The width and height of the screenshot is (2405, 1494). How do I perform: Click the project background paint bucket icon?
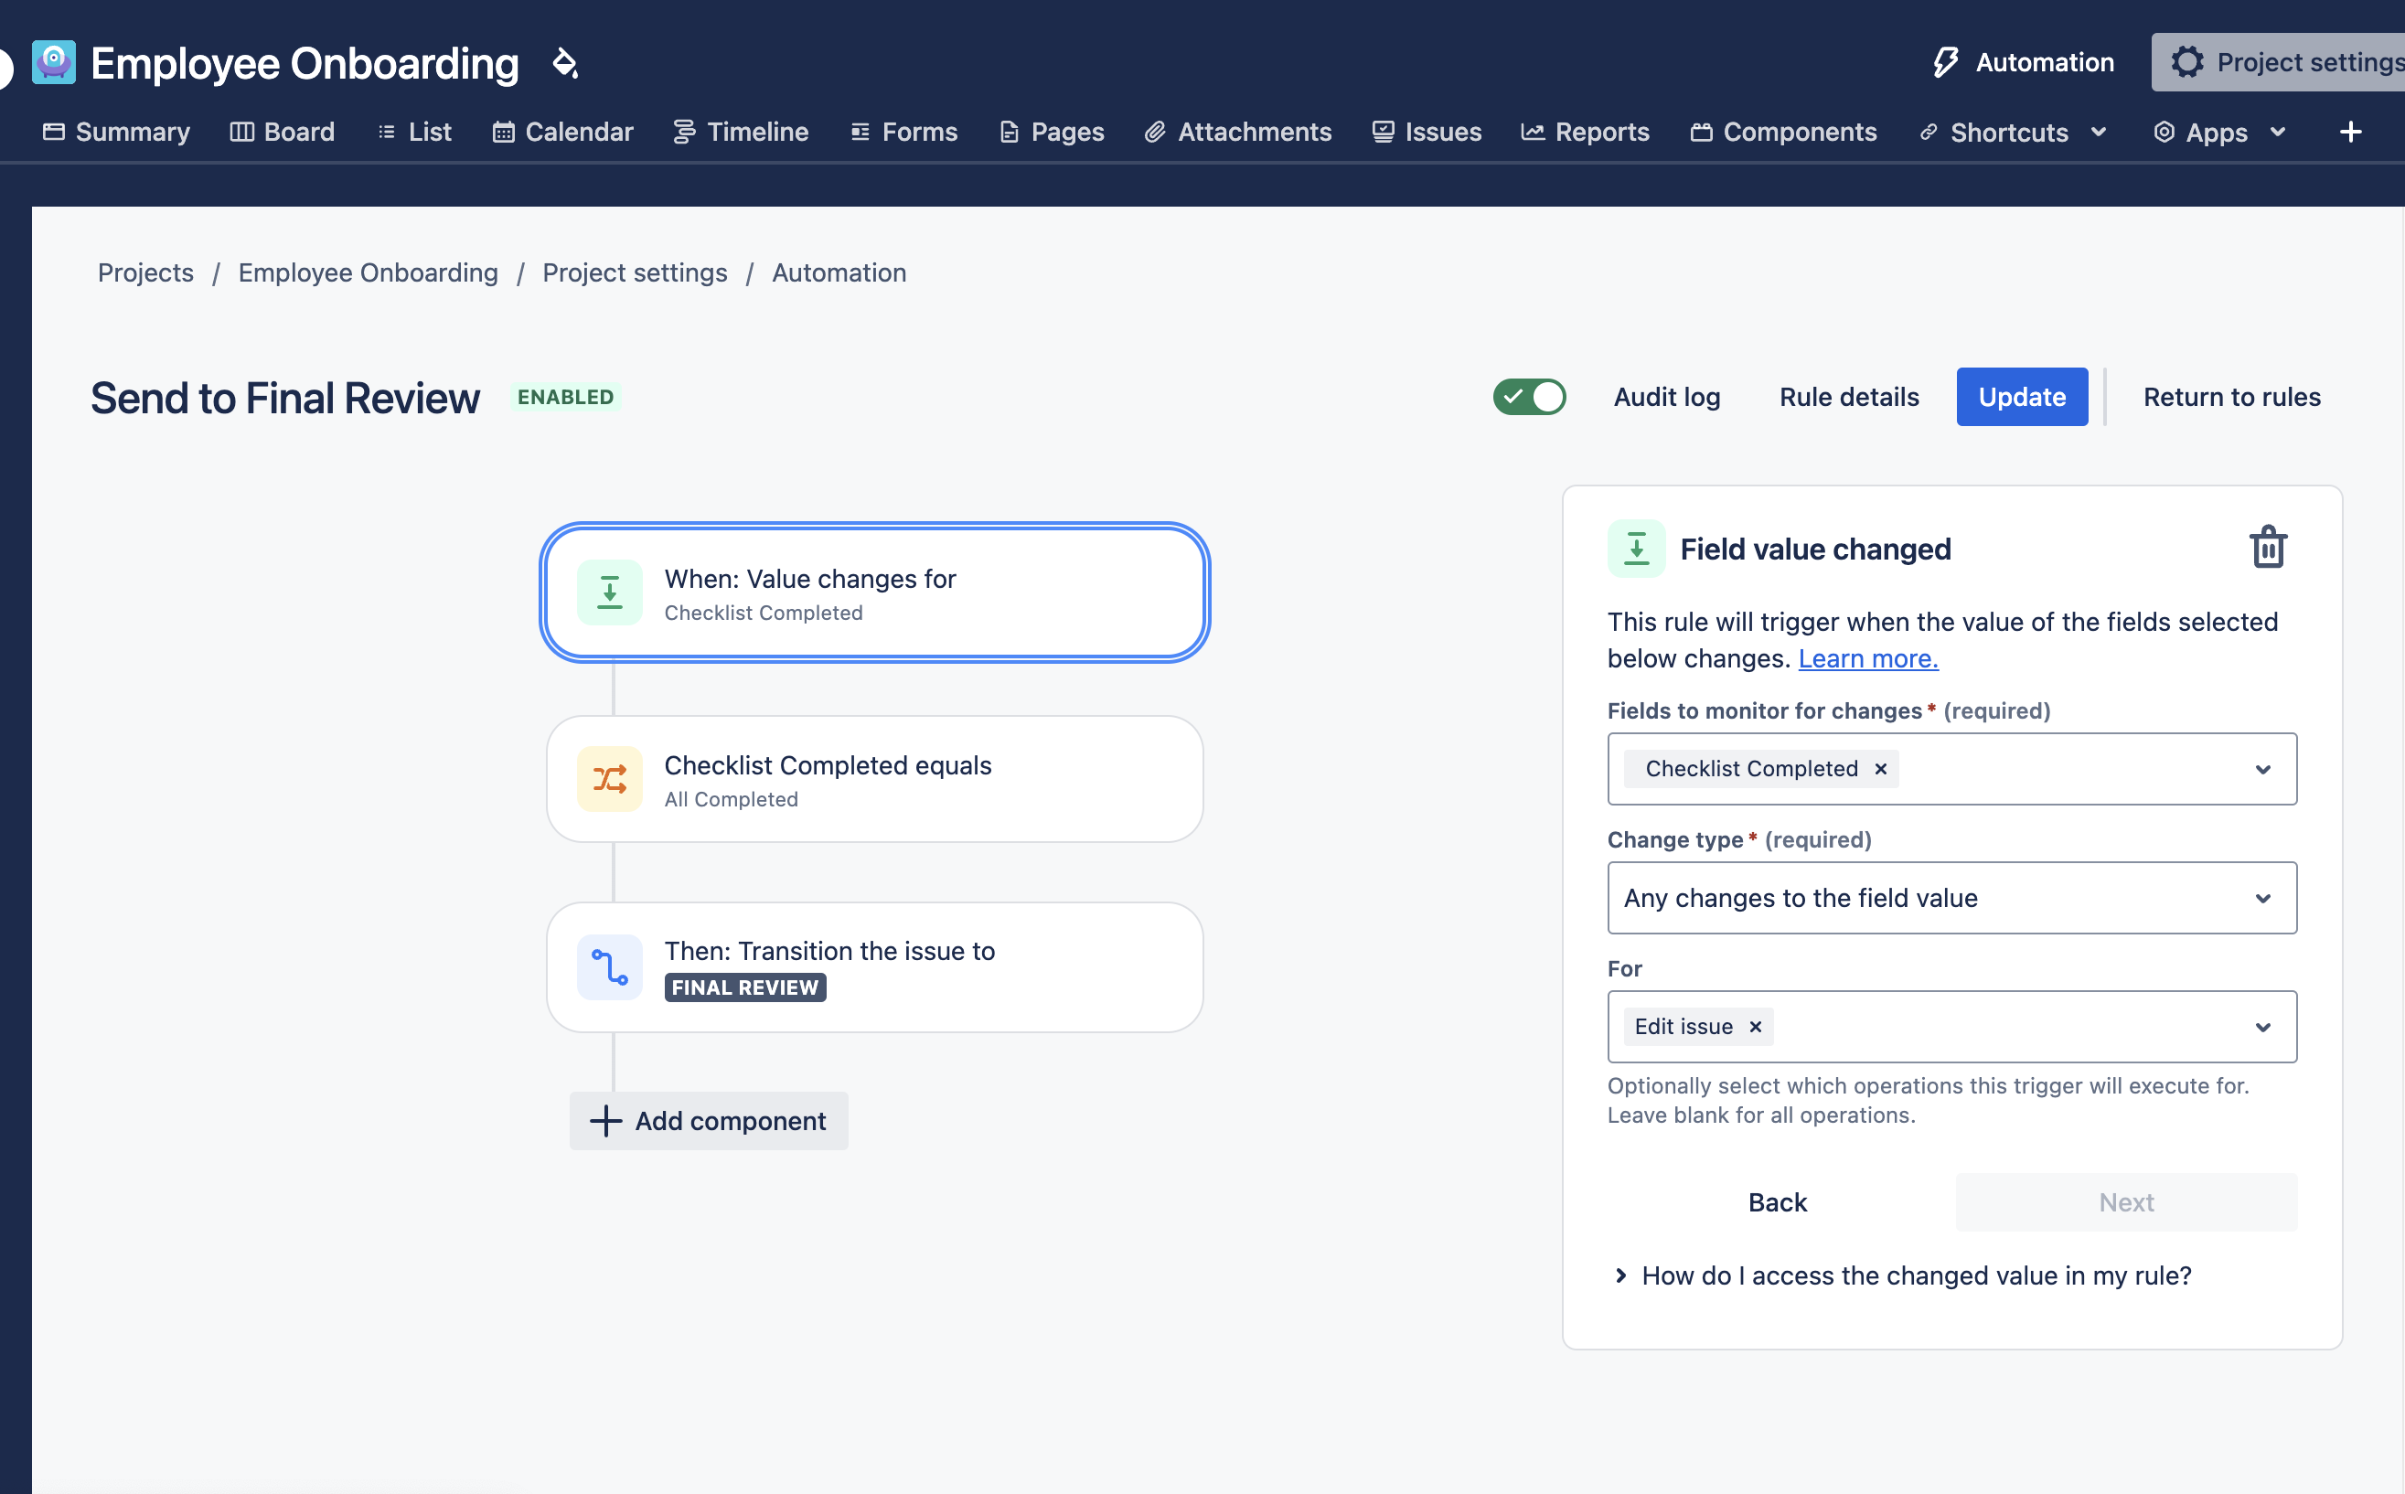click(x=565, y=63)
